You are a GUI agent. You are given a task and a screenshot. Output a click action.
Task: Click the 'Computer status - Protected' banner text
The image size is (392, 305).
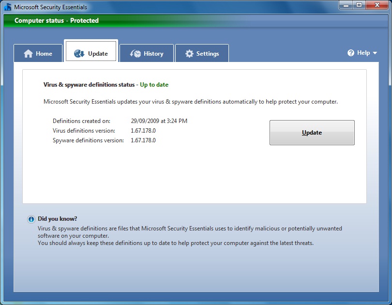pyautogui.click(x=57, y=20)
